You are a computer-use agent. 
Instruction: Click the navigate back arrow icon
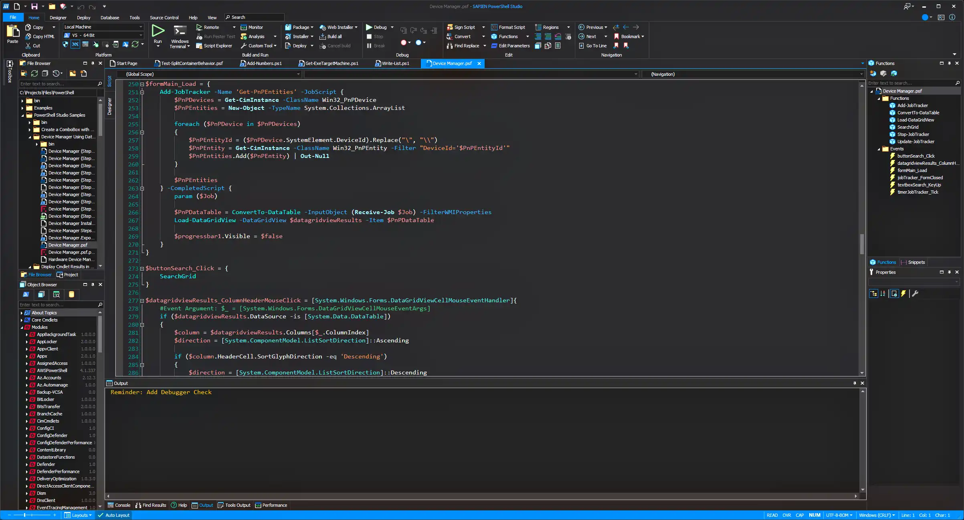point(626,27)
